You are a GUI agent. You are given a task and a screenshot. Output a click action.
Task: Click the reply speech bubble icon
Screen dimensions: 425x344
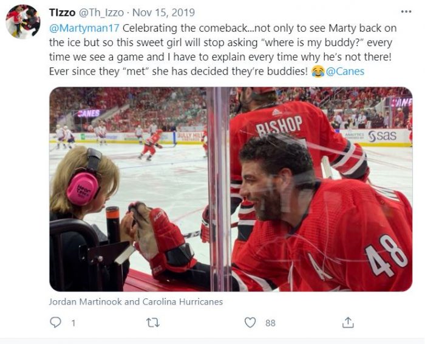click(56, 322)
